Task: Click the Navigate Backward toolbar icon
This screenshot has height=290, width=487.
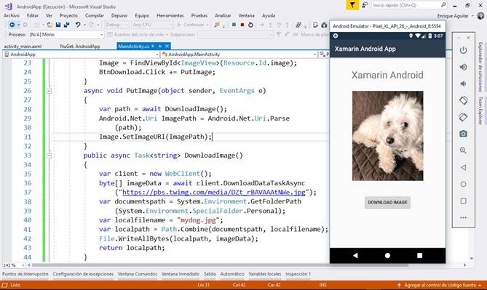Action: coord(12,25)
